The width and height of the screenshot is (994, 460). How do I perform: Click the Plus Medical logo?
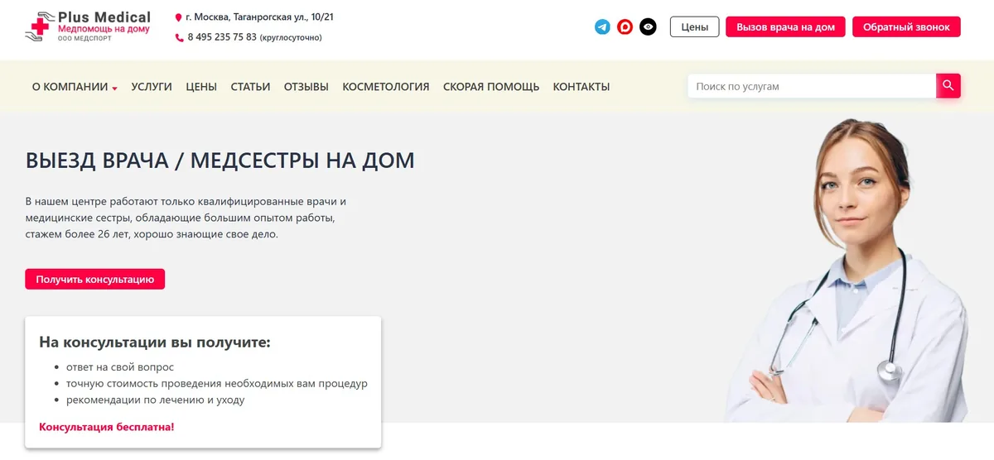[x=88, y=26]
